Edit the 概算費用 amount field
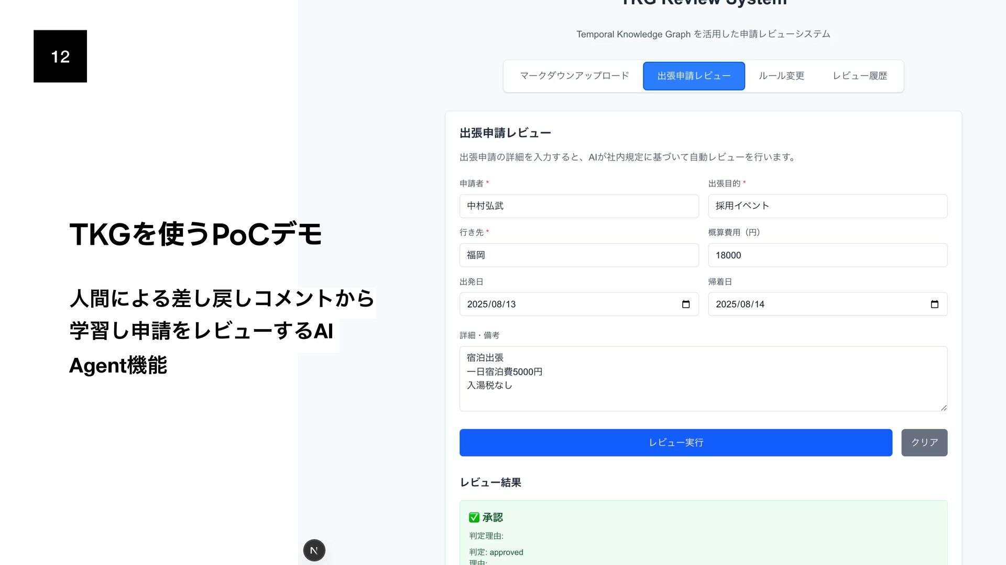 827,255
